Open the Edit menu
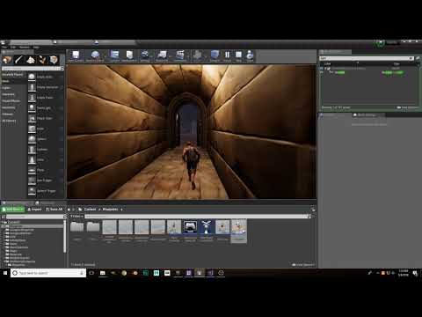 tap(13, 48)
